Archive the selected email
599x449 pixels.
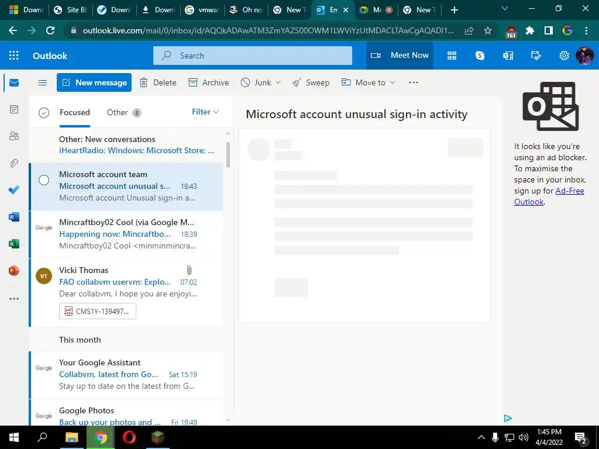pyautogui.click(x=209, y=82)
